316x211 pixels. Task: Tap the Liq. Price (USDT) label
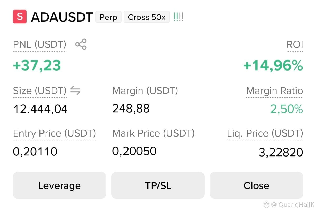click(x=265, y=133)
